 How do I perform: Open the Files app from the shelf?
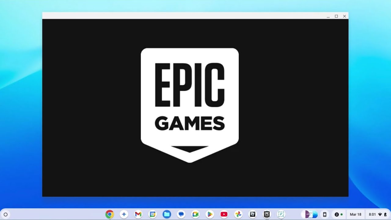click(167, 215)
